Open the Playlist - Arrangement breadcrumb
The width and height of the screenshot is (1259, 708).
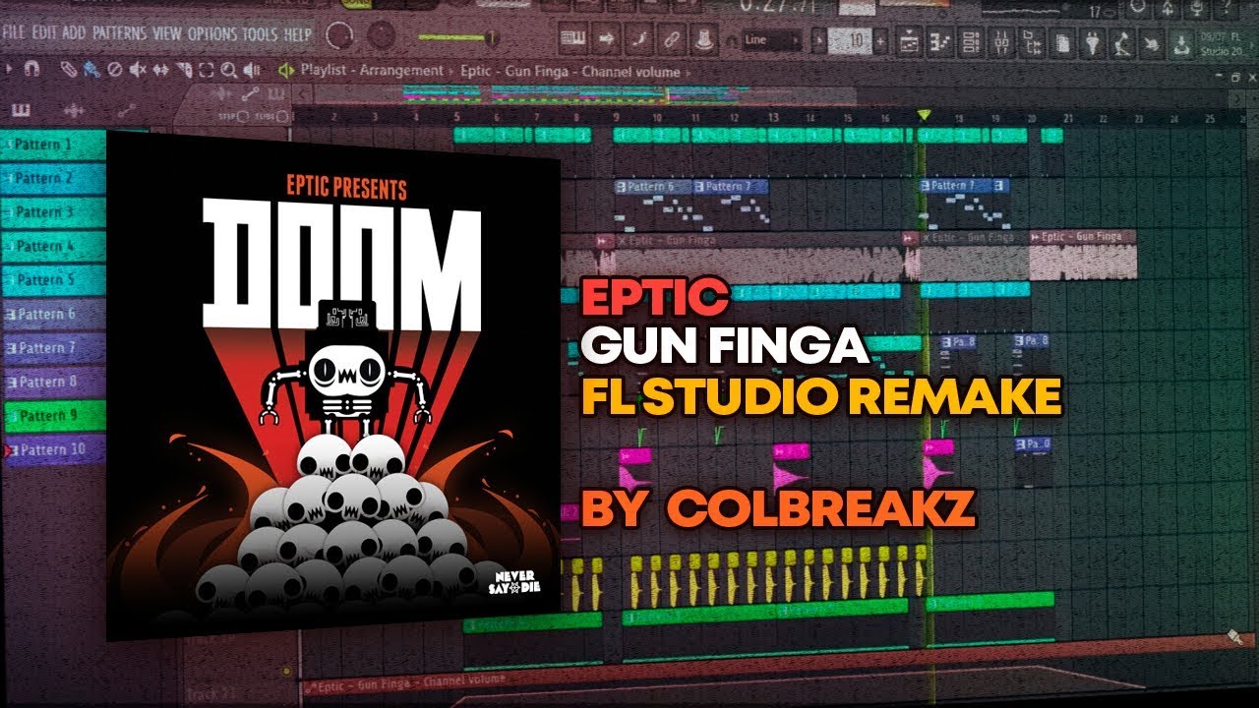click(372, 71)
